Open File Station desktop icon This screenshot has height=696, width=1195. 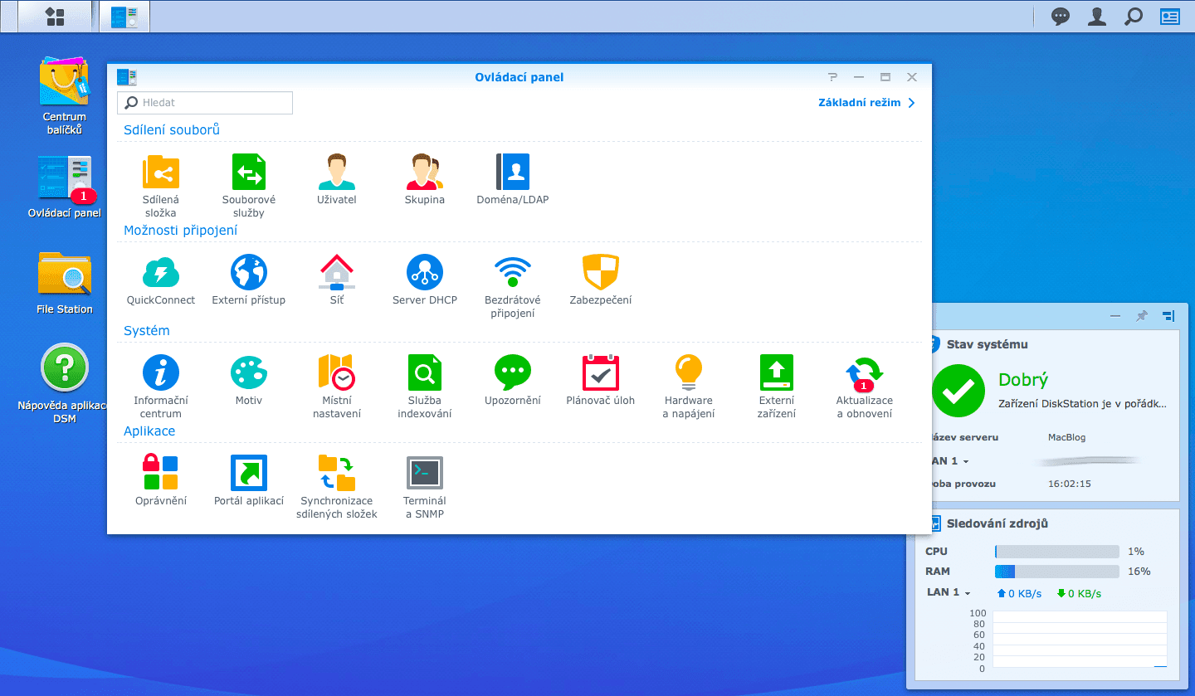pos(65,283)
